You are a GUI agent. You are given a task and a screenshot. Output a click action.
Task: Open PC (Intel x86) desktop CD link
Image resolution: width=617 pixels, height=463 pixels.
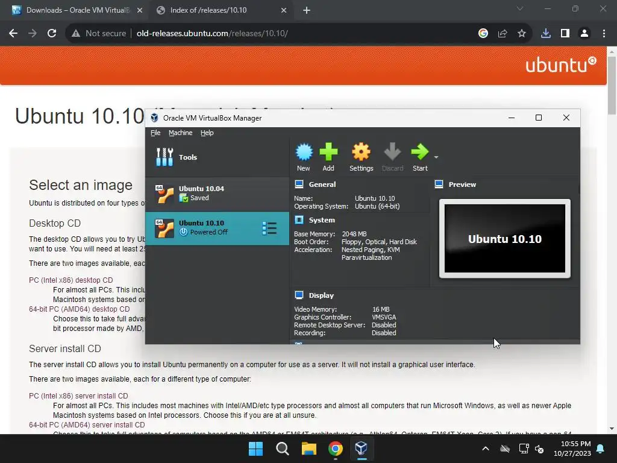pyautogui.click(x=71, y=280)
